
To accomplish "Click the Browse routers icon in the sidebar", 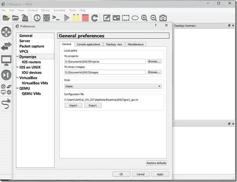I will (x=6, y=32).
